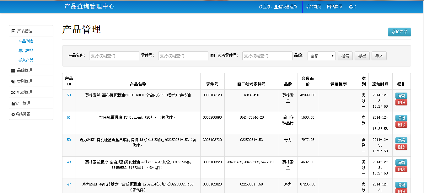Go to 后台首页 in top navigation
This screenshot has height=193, width=424.
pos(313,7)
